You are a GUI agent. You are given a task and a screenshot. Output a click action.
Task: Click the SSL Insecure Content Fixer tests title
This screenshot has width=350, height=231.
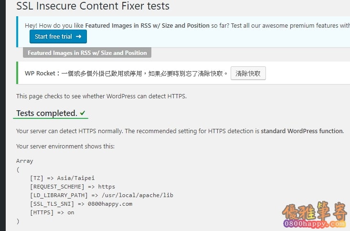(93, 6)
